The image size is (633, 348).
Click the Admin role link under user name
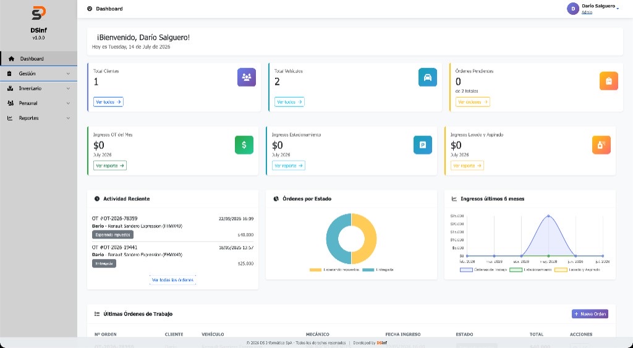[587, 12]
